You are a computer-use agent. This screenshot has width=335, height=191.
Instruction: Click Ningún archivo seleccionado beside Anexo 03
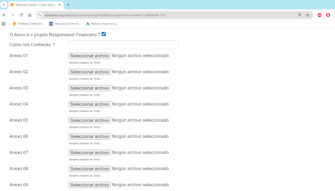[x=140, y=88]
